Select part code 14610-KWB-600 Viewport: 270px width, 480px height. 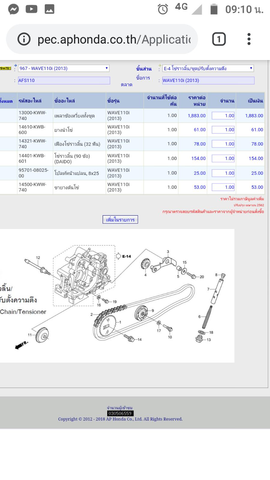pyautogui.click(x=32, y=130)
